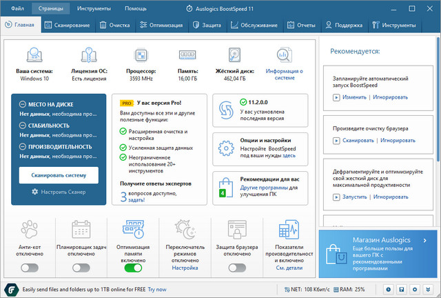Open the Инструменты menu in title bar
This screenshot has width=441, height=298.
pos(92,9)
